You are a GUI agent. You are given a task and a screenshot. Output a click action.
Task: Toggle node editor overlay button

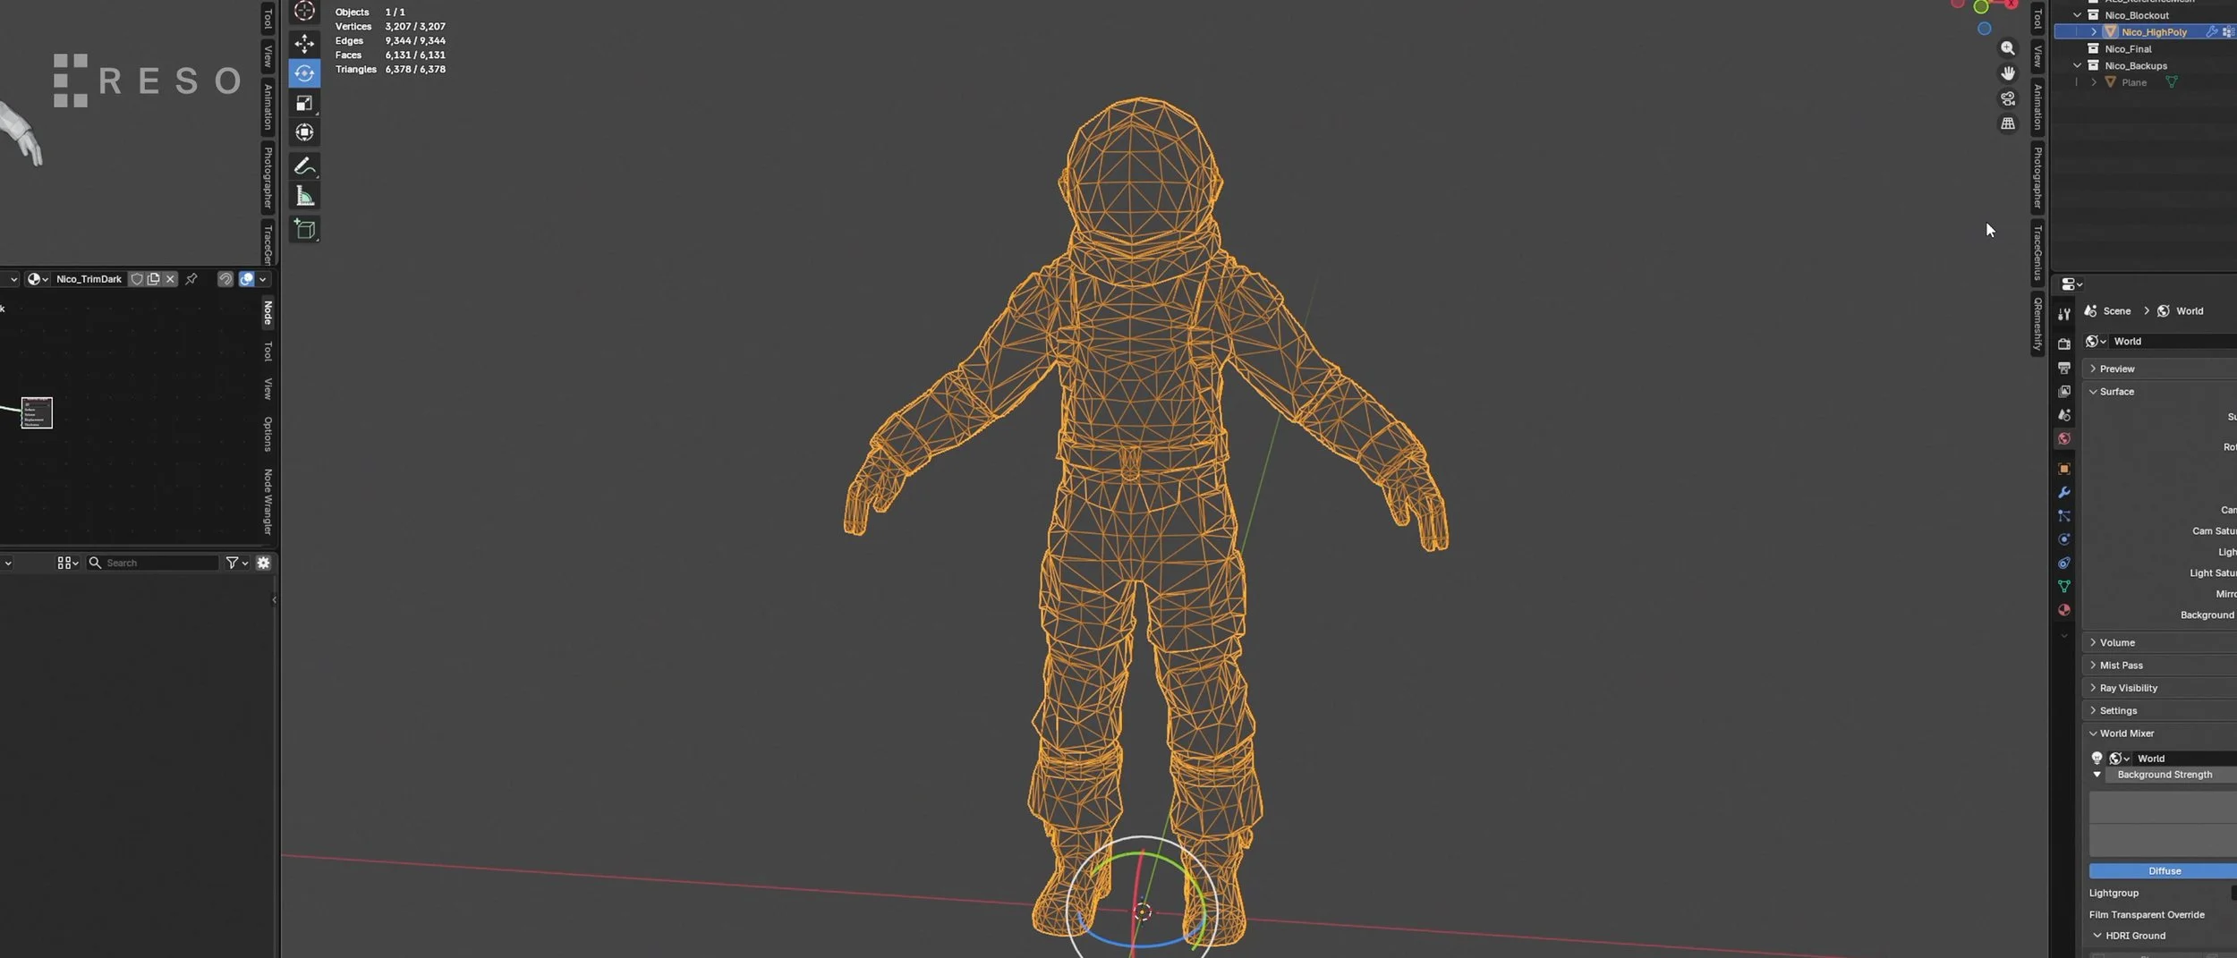point(246,279)
